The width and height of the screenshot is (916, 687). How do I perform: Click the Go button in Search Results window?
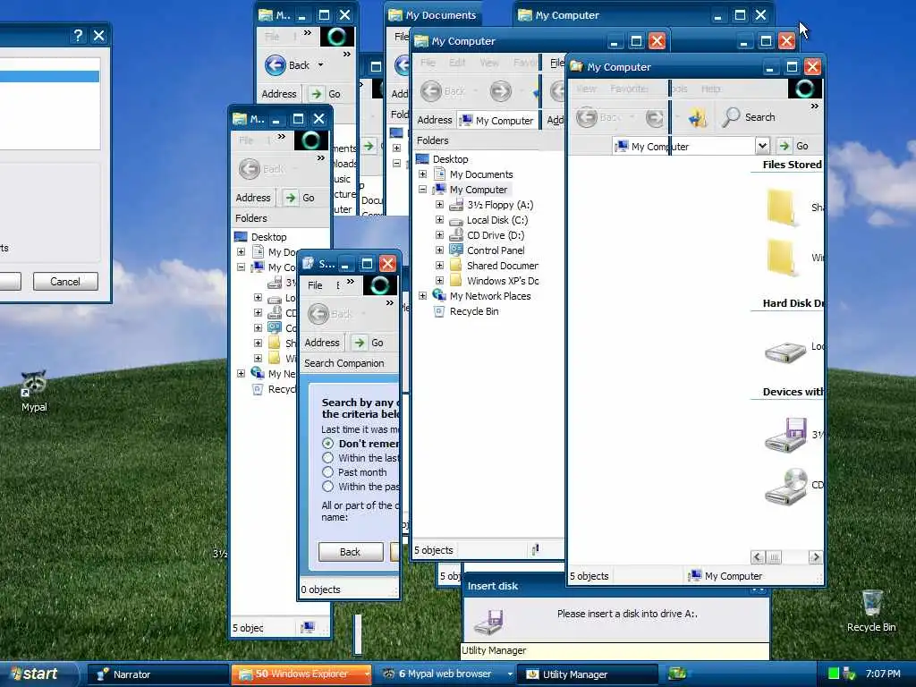click(369, 343)
